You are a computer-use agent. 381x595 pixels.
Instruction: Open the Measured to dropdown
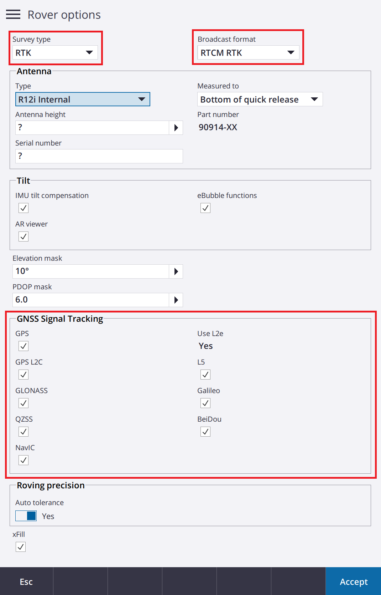[x=260, y=99]
